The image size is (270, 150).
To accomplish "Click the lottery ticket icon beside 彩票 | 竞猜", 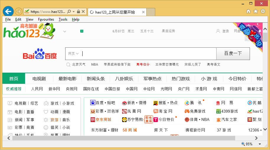I will 10,128.
